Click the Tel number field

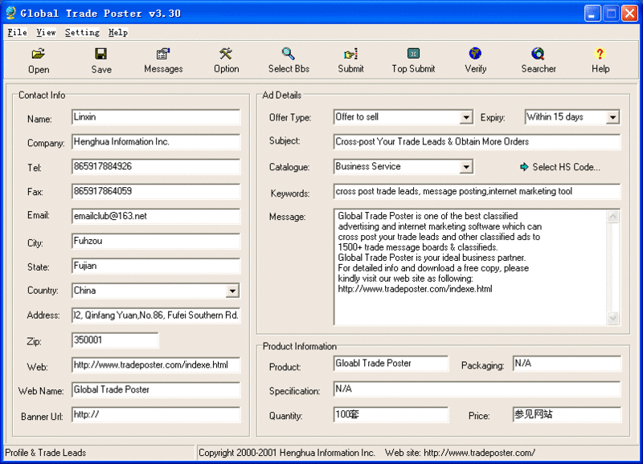coord(156,167)
